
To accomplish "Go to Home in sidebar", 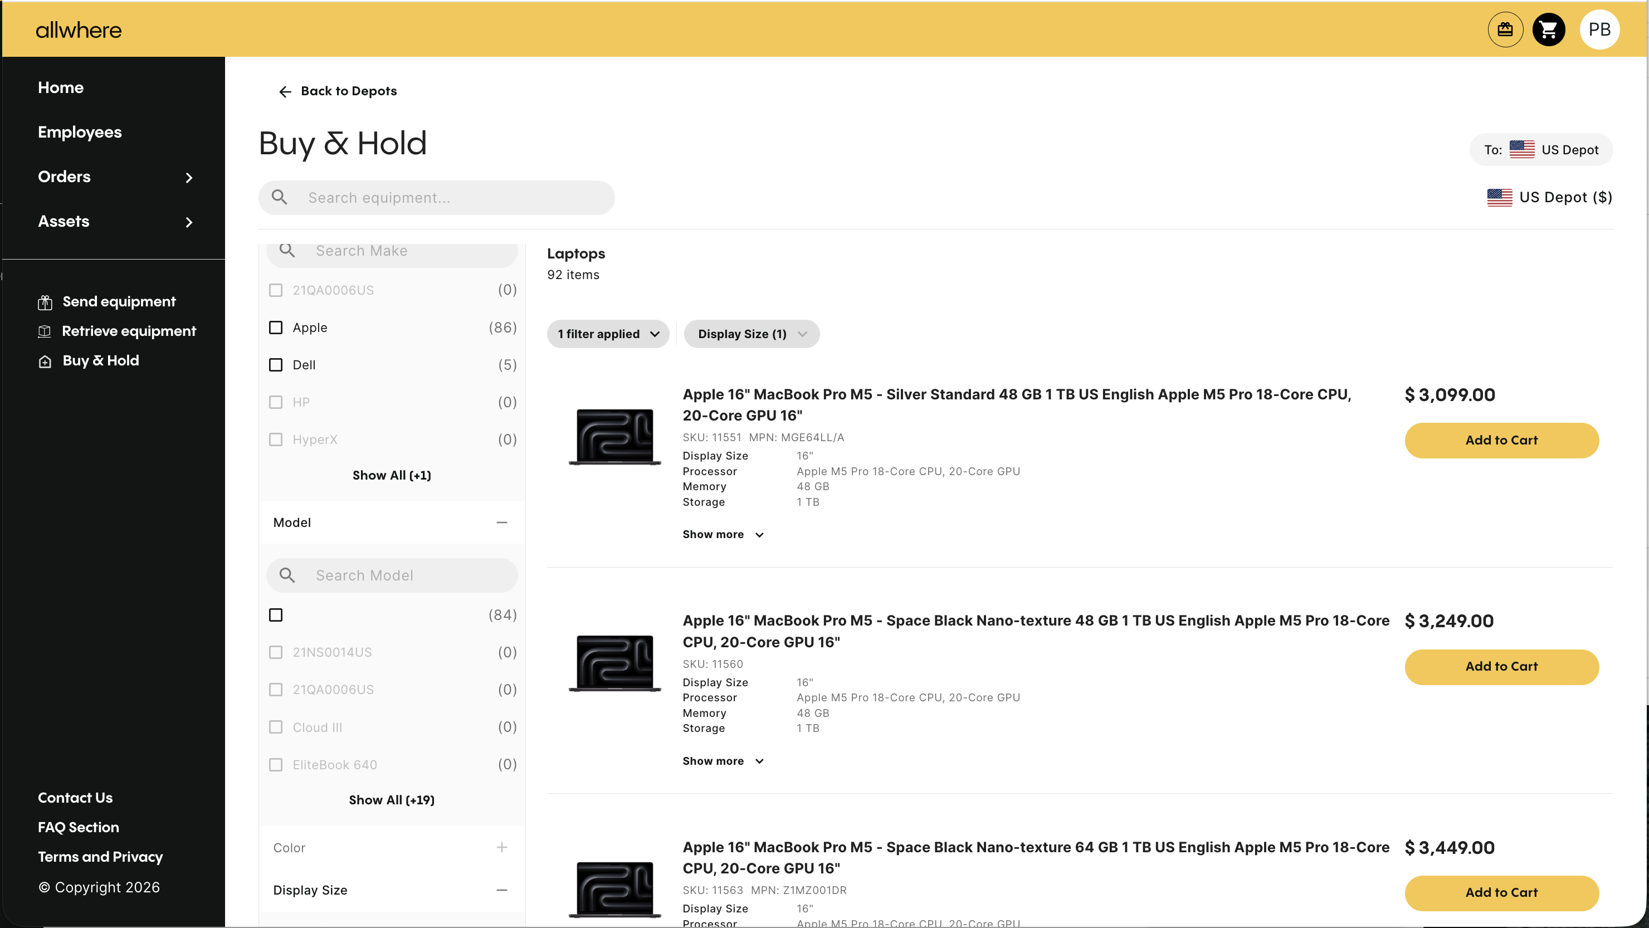I will pyautogui.click(x=61, y=87).
